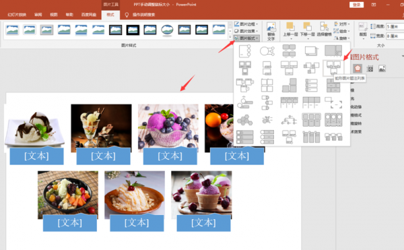Viewport: 404px width, 250px height.
Task: Click the 登录 sign-in button
Action: tap(357, 5)
